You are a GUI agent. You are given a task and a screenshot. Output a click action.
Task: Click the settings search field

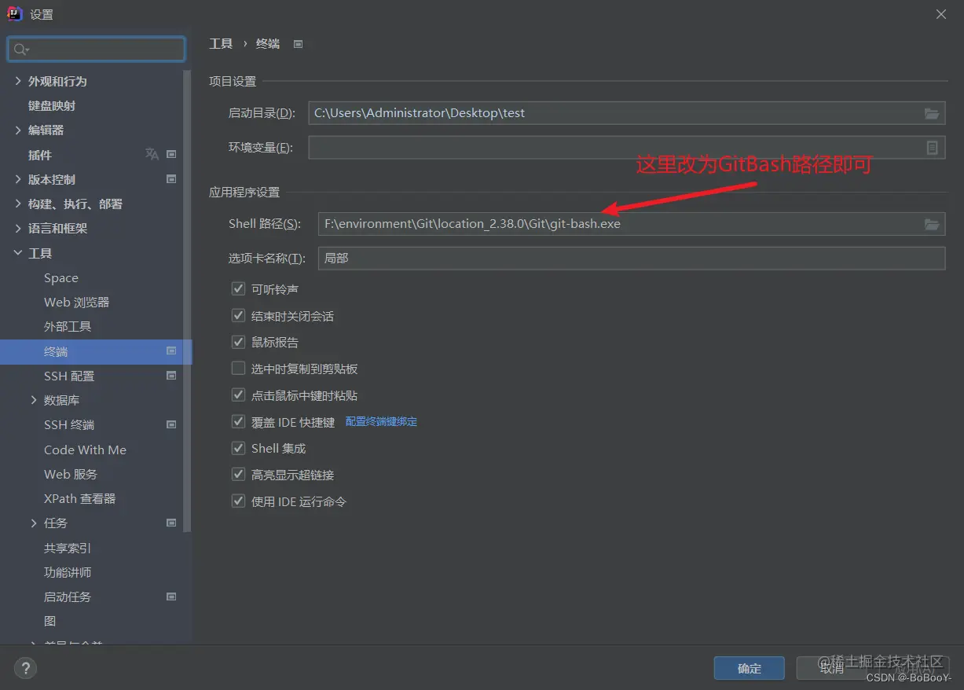97,50
